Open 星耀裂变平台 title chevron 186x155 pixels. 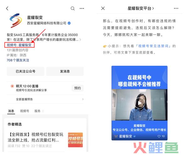[153, 8]
